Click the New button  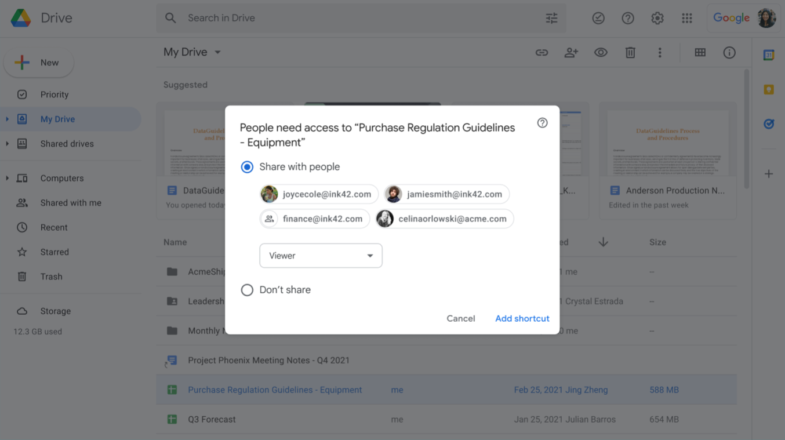(x=39, y=63)
